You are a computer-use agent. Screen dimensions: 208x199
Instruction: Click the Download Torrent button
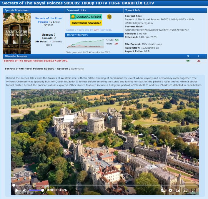[86, 17]
